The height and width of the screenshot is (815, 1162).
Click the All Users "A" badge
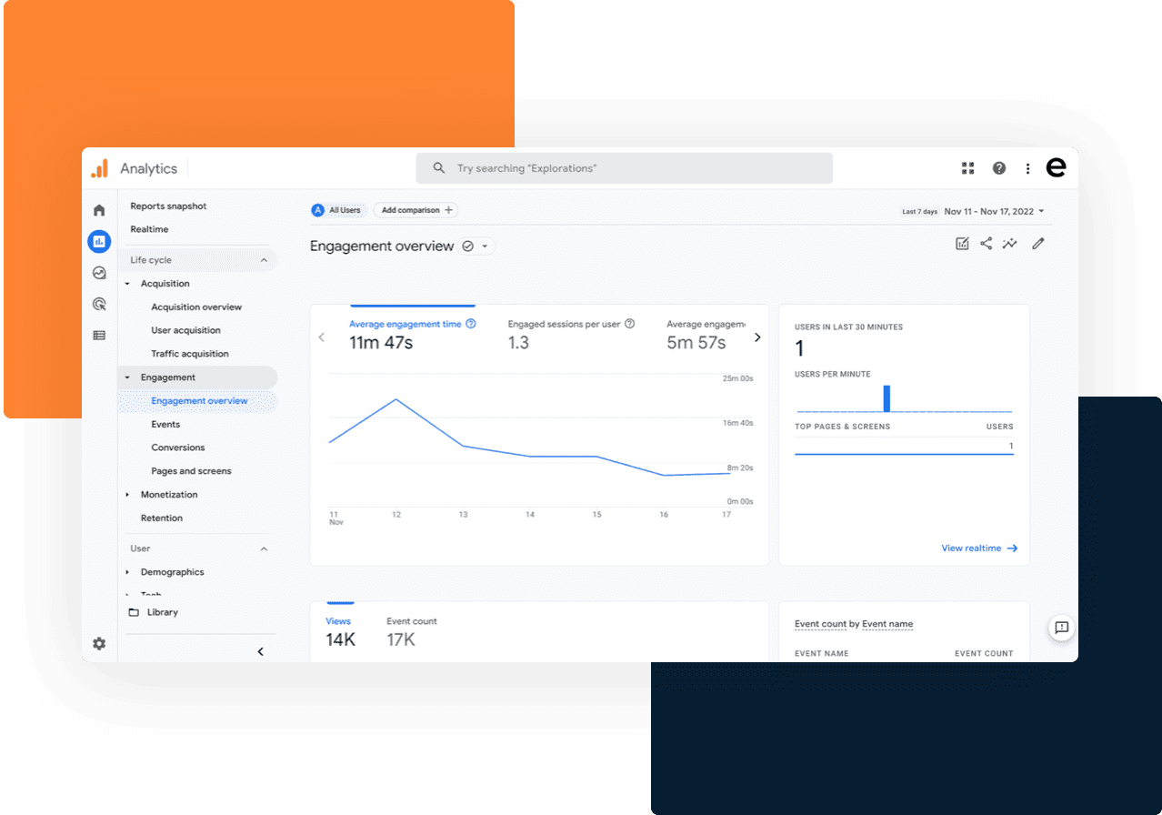click(317, 210)
